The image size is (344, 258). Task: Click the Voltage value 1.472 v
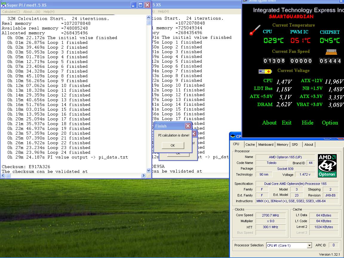(x=305, y=174)
